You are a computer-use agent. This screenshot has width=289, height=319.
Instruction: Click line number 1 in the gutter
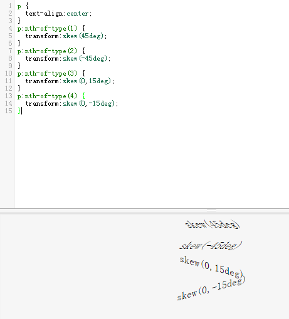(10, 6)
